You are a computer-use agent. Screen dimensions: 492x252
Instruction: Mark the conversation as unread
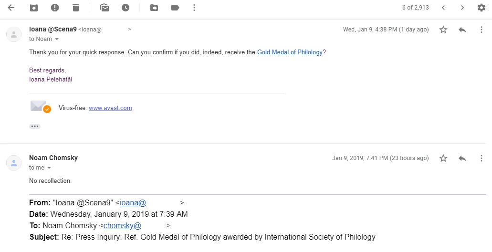105,8
